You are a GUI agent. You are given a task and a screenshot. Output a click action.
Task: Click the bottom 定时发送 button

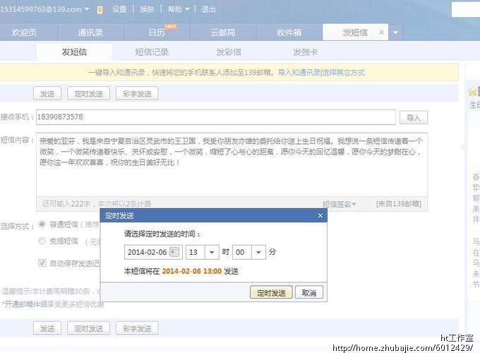point(89,328)
